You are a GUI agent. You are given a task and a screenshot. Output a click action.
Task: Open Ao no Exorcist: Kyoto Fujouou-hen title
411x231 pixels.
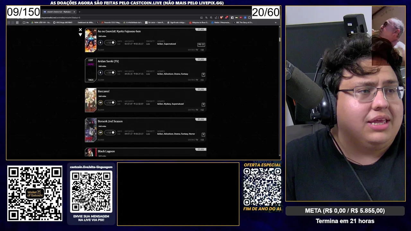click(x=119, y=31)
